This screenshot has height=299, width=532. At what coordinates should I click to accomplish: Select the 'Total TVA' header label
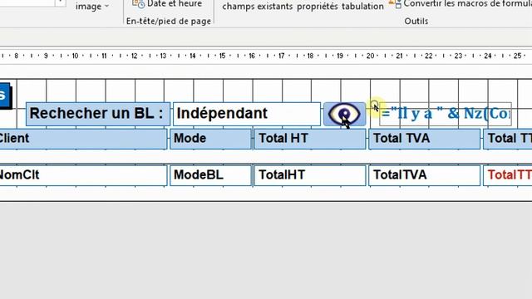(425, 139)
